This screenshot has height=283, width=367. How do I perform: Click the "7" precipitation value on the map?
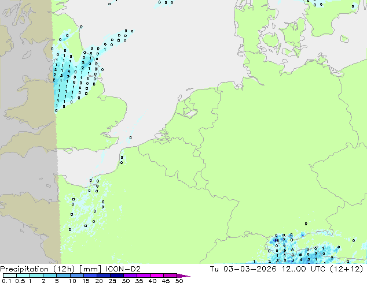284,240
